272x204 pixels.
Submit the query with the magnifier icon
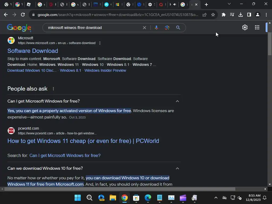click(x=178, y=28)
